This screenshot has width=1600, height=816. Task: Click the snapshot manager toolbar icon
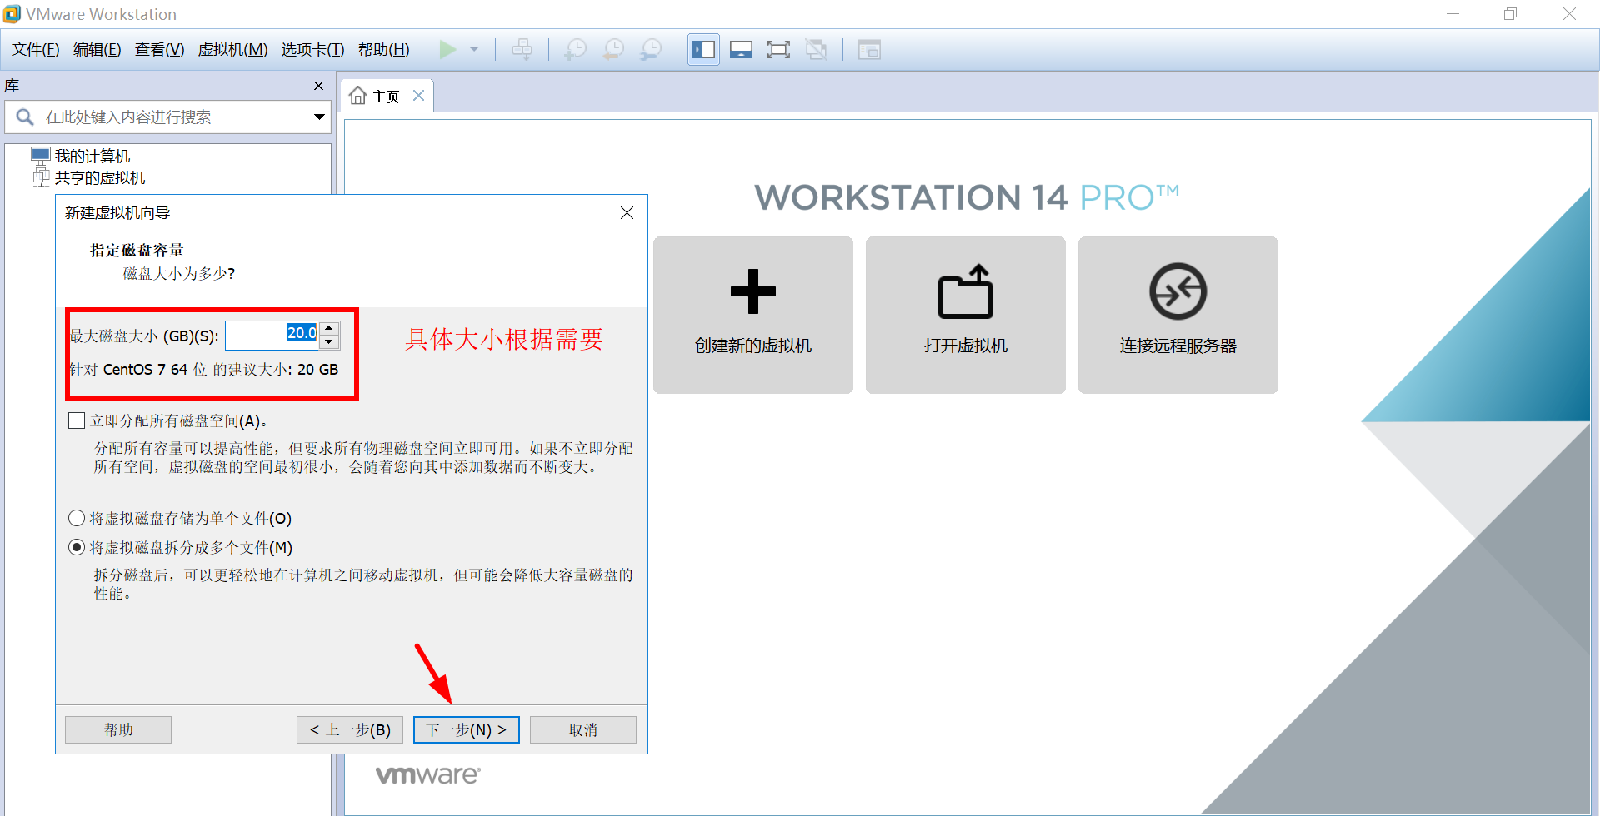(651, 50)
